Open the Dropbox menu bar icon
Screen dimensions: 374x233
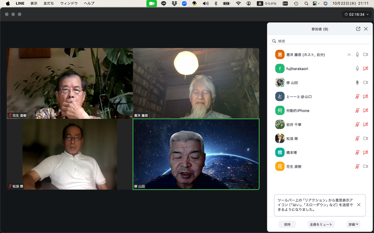(174, 3)
